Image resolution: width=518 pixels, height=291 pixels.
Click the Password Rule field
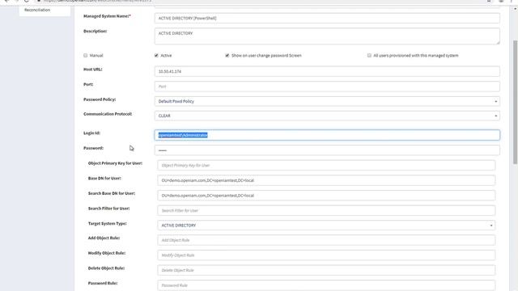[x=326, y=285]
